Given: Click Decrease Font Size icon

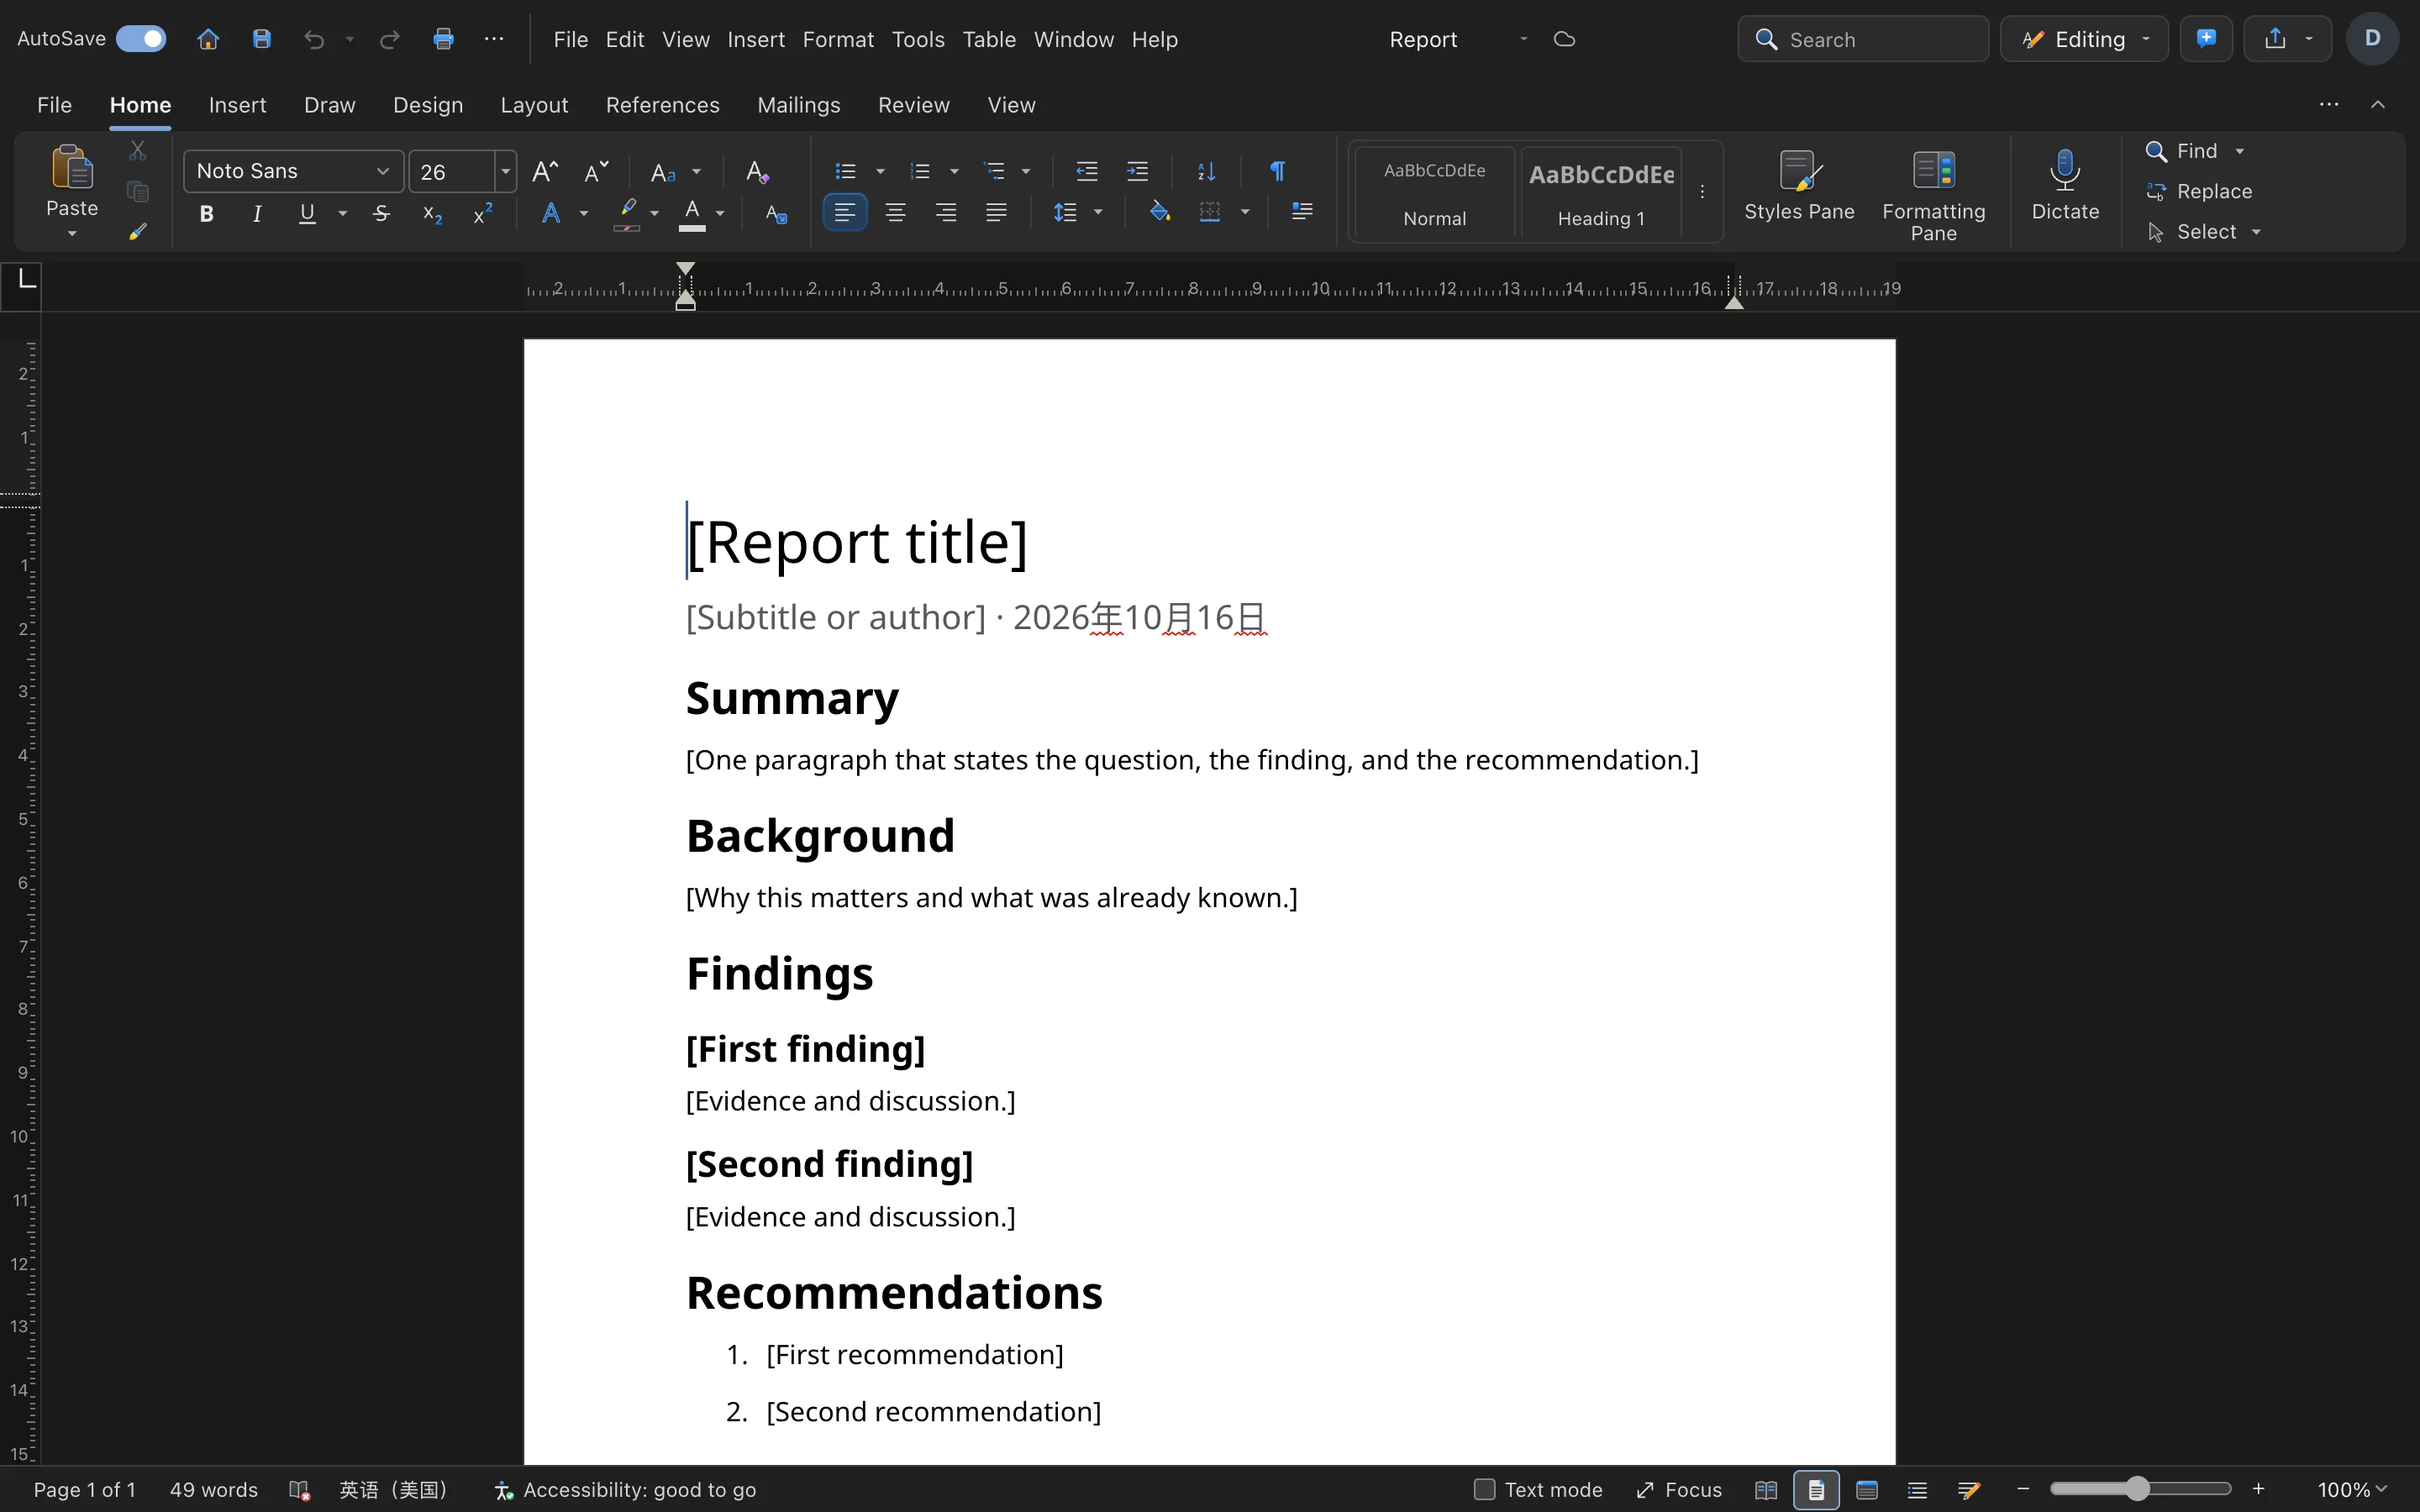Looking at the screenshot, I should [x=596, y=171].
